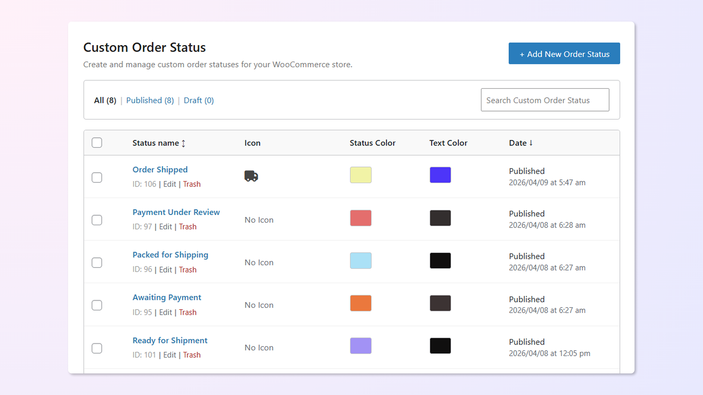The width and height of the screenshot is (703, 395).
Task: Sort by Status name column arrow
Action: tap(183, 143)
